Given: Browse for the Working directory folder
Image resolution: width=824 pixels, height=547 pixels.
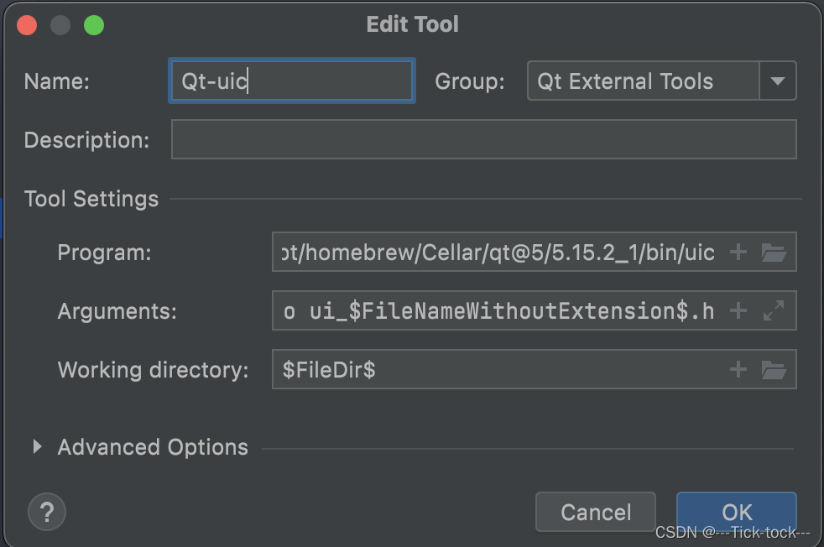Looking at the screenshot, I should [774, 369].
